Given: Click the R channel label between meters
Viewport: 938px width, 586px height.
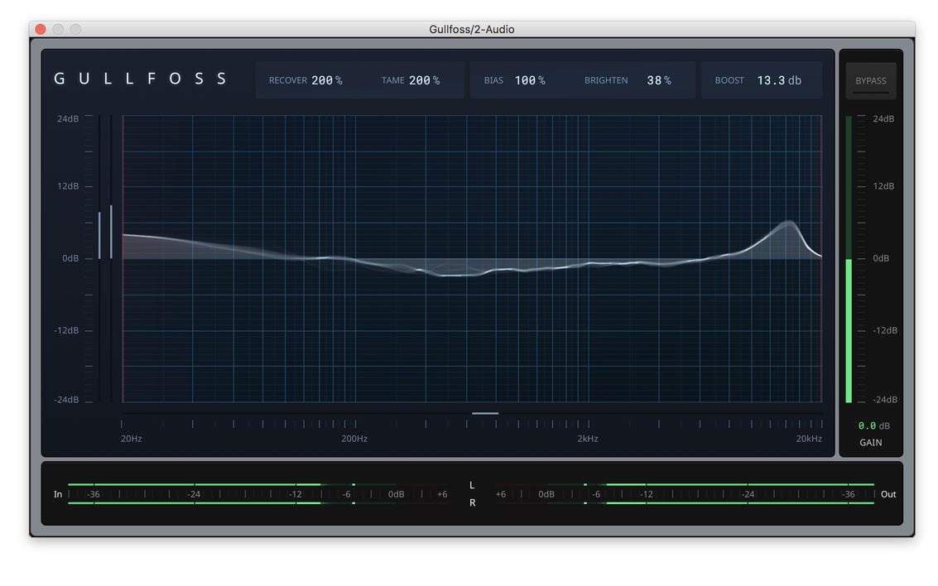Looking at the screenshot, I should [472, 503].
